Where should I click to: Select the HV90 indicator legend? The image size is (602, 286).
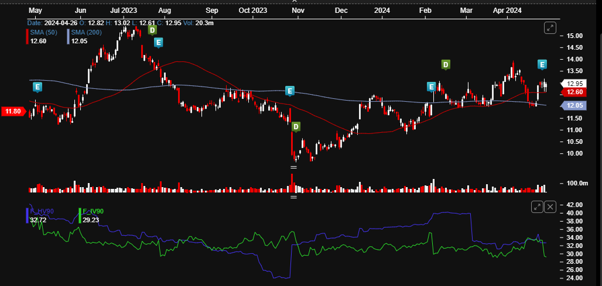(x=42, y=211)
